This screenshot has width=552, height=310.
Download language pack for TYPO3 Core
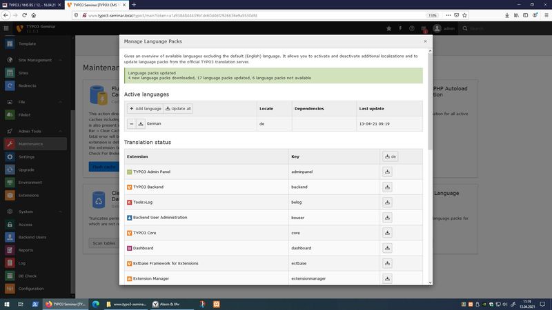pos(387,233)
